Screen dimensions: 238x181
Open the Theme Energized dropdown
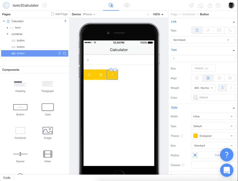[213, 136]
